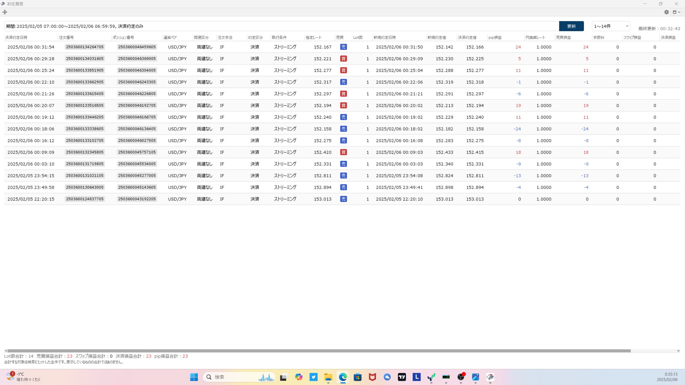Screen dimensions: 685x385
Task: Click the period filter search field
Action: [x=281, y=26]
